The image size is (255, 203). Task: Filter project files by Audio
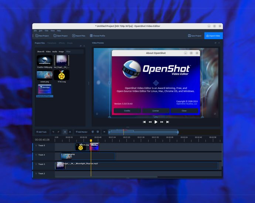pos(55,52)
